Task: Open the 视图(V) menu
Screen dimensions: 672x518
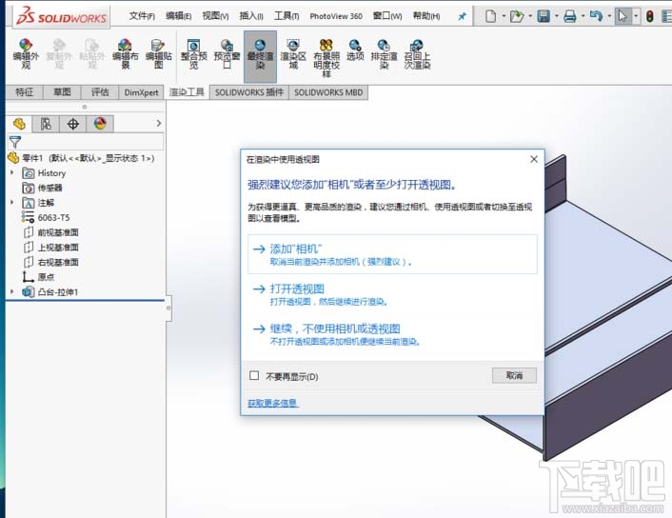Action: 215,16
